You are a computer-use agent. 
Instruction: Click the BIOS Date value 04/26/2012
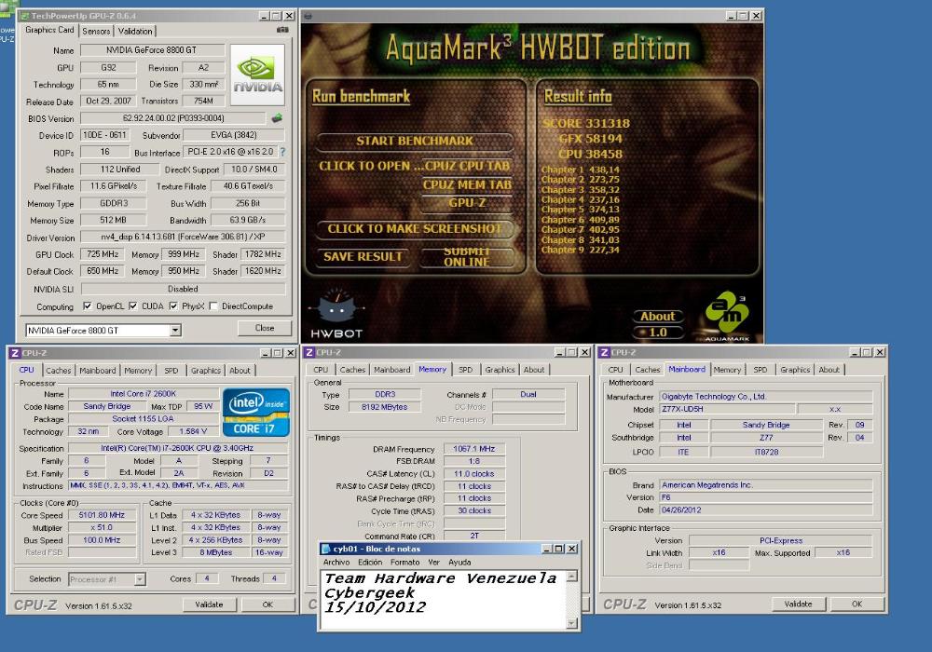765,510
